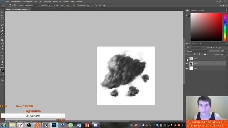Open the Окно menu
This screenshot has width=228, height=128.
click(73, 1)
